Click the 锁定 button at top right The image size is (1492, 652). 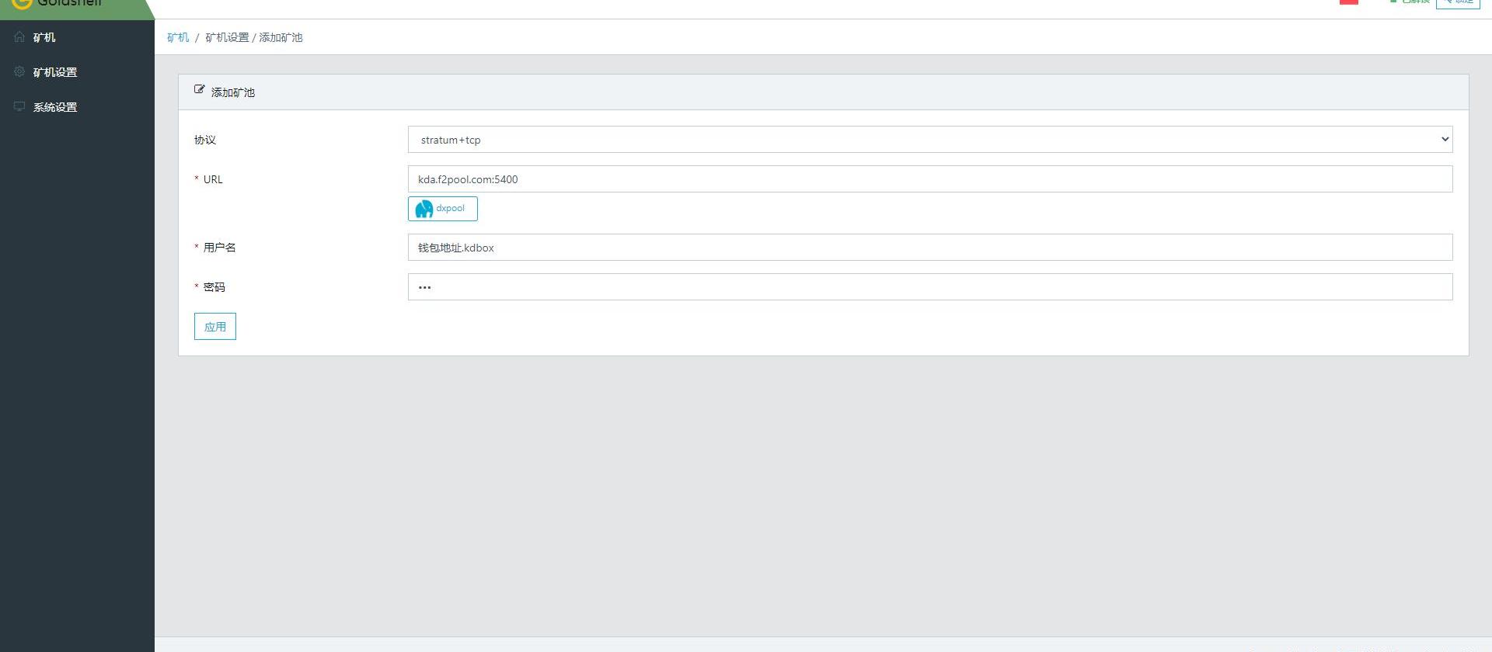point(1458,2)
